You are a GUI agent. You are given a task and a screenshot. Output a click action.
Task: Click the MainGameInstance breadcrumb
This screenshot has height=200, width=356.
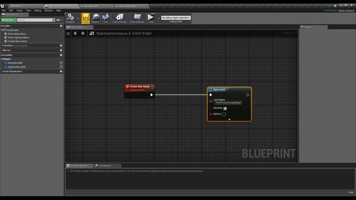[x=112, y=33]
